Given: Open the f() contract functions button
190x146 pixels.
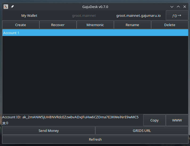Looking at the screenshot, I should click(x=177, y=15).
